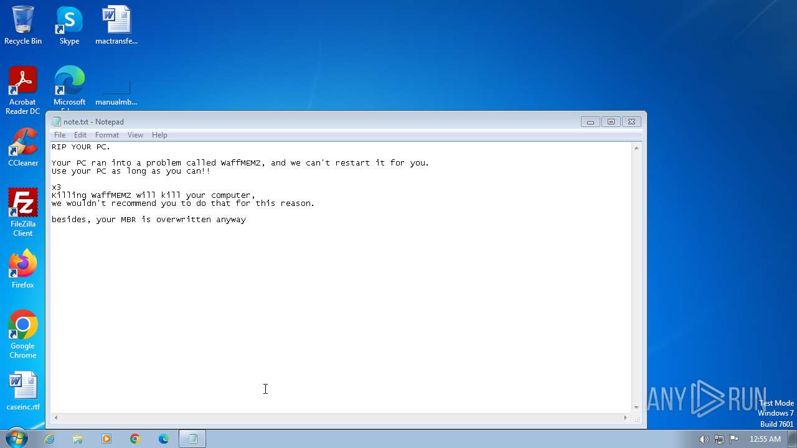The image size is (797, 448).
Task: Click the taskbar clock showing 12:55 AM
Action: coord(765,439)
